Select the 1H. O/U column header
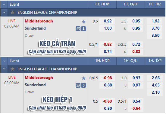The width and height of the screenshot is (166, 114). [x=131, y=61]
